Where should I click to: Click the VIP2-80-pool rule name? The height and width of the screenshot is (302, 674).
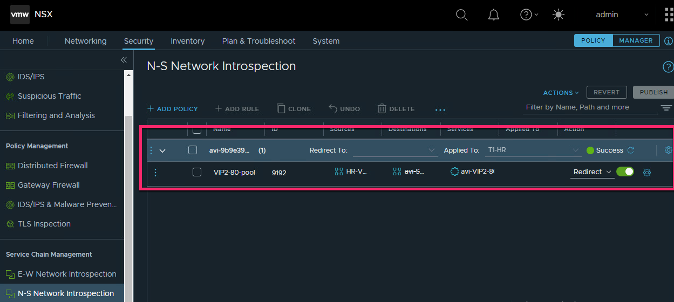[234, 173]
